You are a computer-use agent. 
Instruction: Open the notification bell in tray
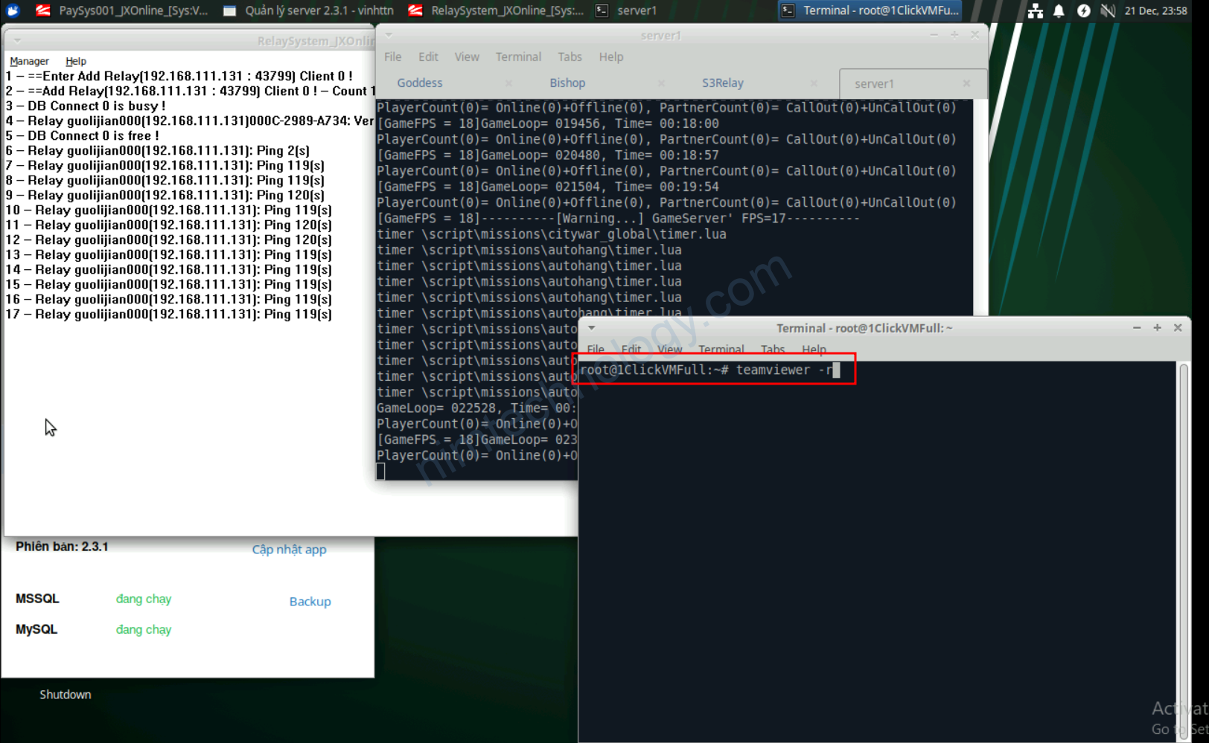1059,10
